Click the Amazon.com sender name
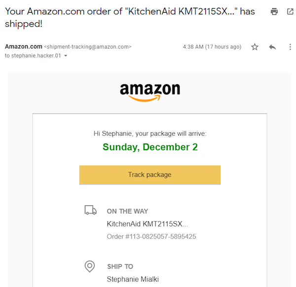This screenshot has height=287, width=296. [x=23, y=47]
